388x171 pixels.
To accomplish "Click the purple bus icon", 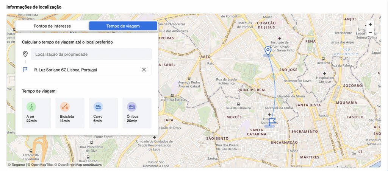I will click(131, 107).
